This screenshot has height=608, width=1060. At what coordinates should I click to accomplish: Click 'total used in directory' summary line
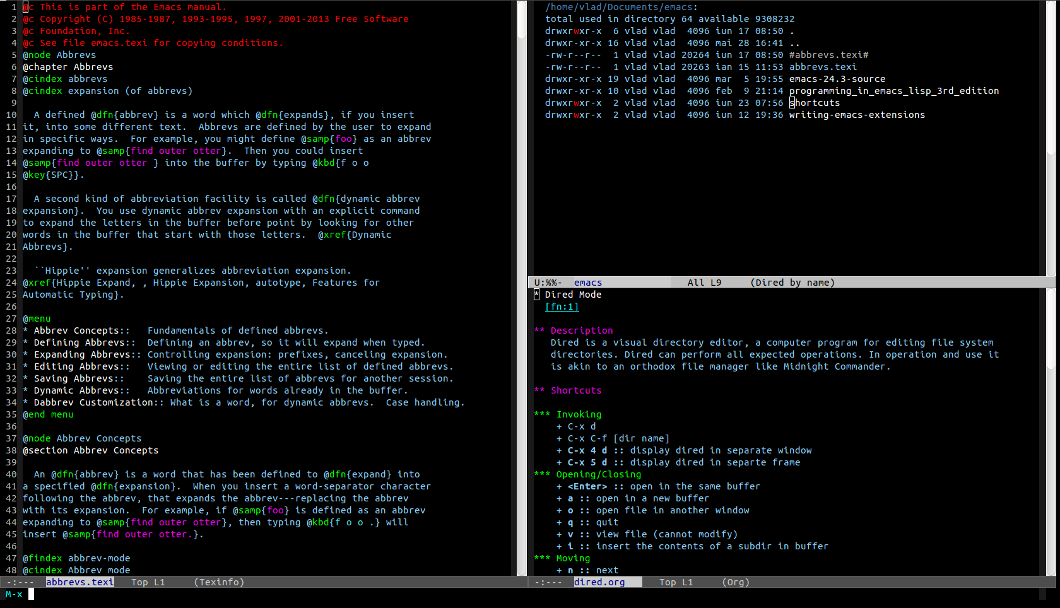[x=670, y=19]
